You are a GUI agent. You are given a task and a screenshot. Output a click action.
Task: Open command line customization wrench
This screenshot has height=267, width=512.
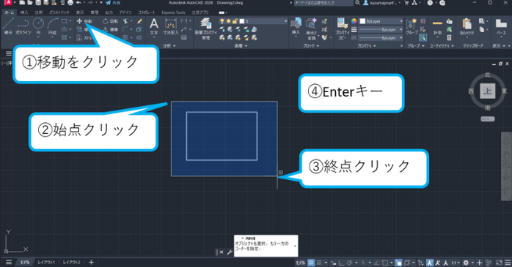click(230, 252)
